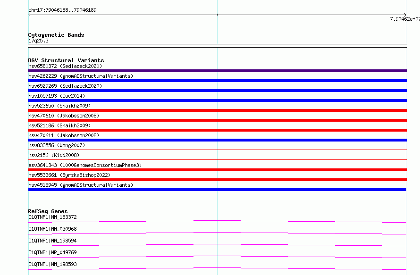The image size is (420, 275).
Task: Click the red bar under esv3641343
Action: (x=217, y=170)
